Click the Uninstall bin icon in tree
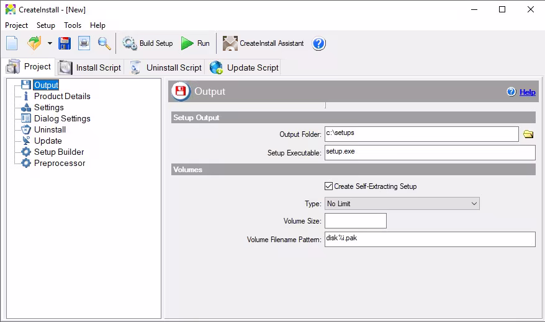545x322 pixels. coord(26,129)
